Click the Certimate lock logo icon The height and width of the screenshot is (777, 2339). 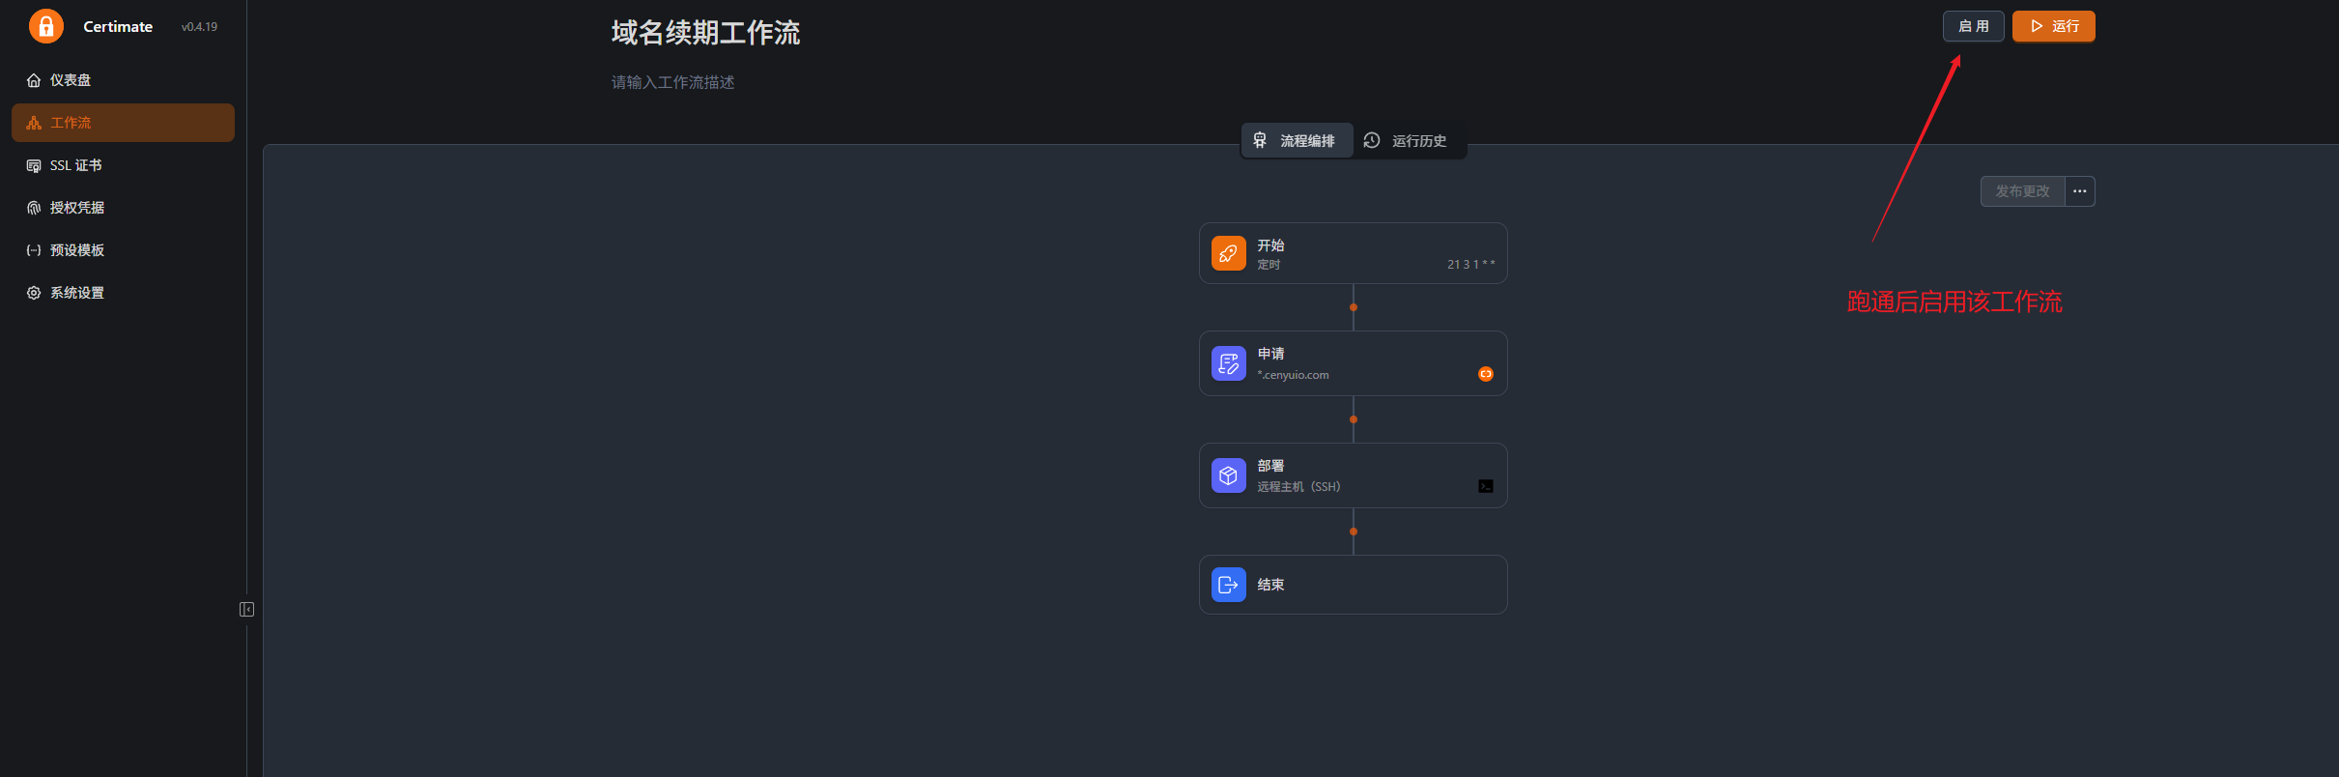45,26
